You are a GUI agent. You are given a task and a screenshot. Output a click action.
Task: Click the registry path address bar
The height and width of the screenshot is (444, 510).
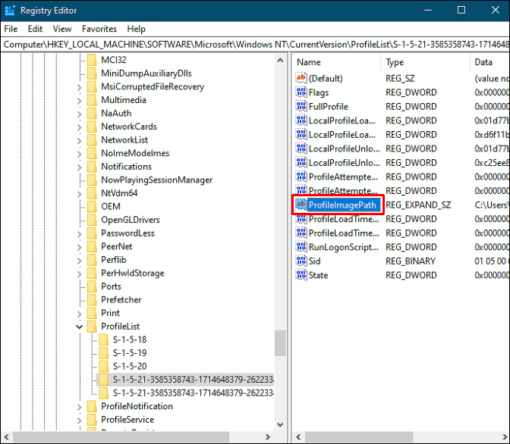[255, 44]
